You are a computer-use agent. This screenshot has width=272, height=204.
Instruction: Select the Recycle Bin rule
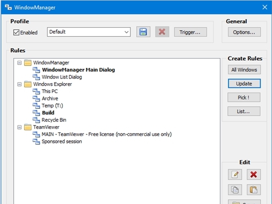[54, 120]
